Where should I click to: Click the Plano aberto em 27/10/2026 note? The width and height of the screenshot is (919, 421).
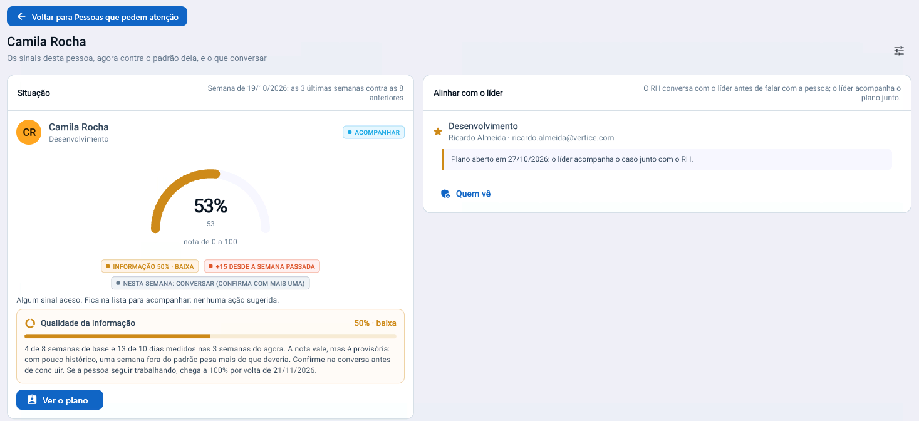coord(667,159)
